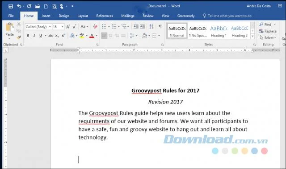Align paragraph to the right
The image size is (286, 169).
point(117,36)
